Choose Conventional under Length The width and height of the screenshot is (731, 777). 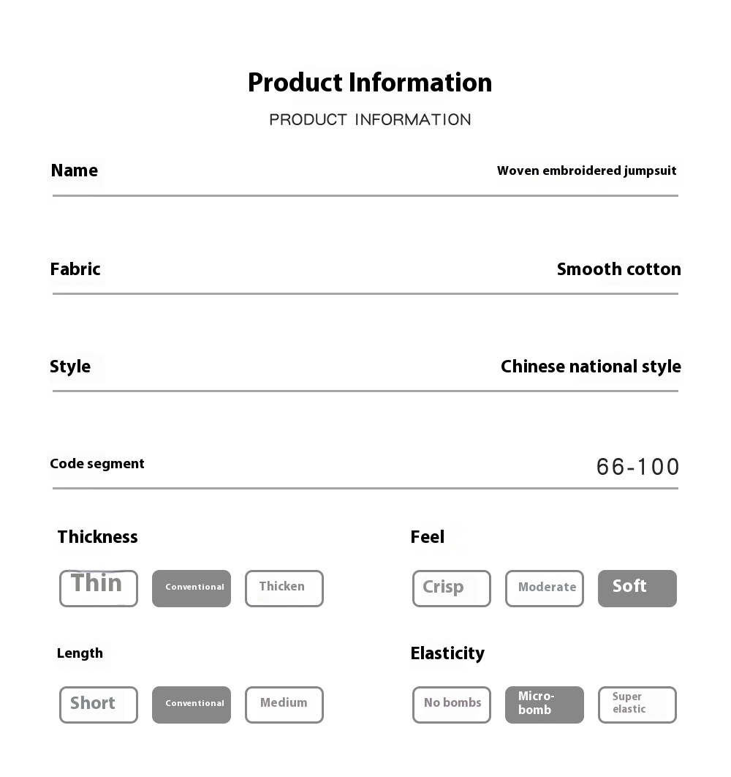click(x=192, y=705)
